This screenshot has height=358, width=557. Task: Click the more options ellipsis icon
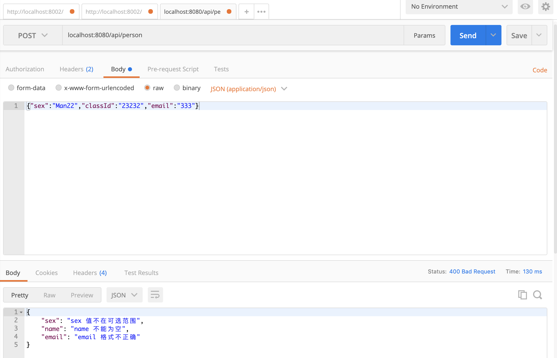coord(261,11)
